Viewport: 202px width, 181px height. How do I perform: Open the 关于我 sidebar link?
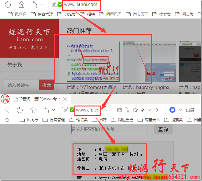click(x=15, y=65)
